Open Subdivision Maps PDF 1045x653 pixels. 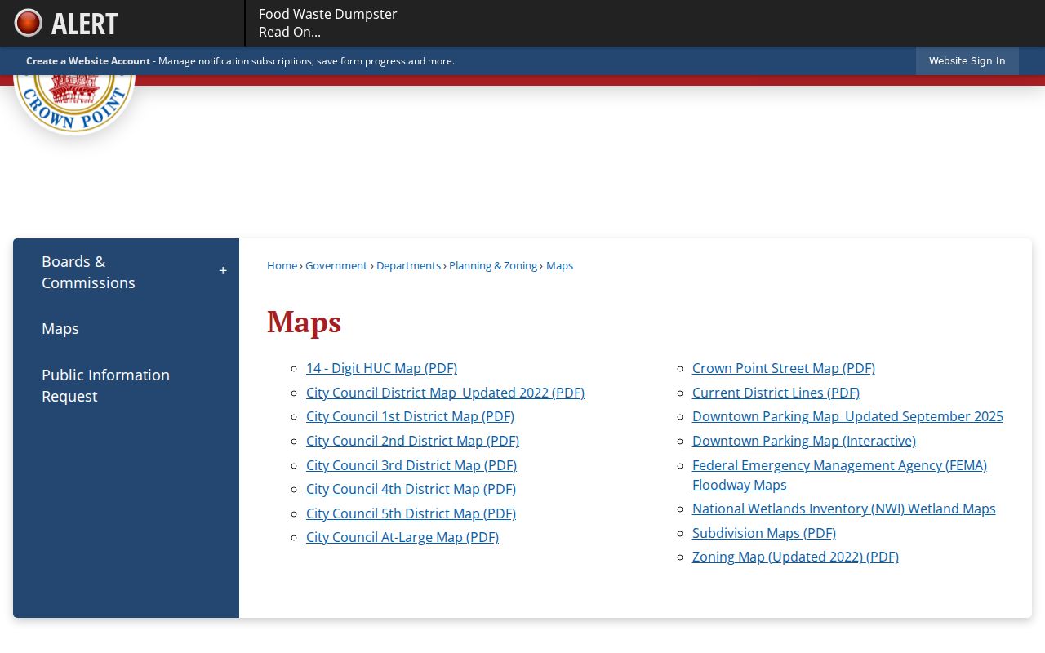pyautogui.click(x=764, y=533)
